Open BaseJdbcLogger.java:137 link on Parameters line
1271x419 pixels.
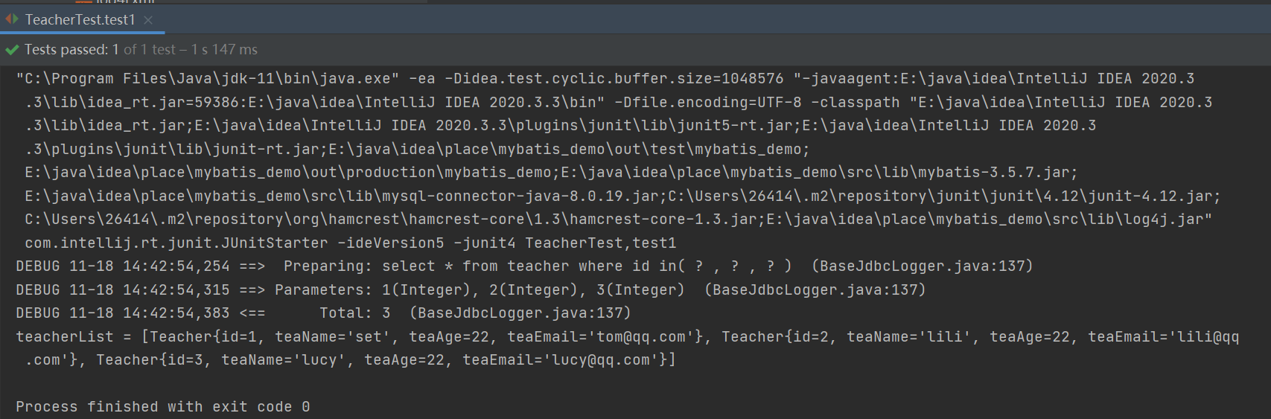815,290
